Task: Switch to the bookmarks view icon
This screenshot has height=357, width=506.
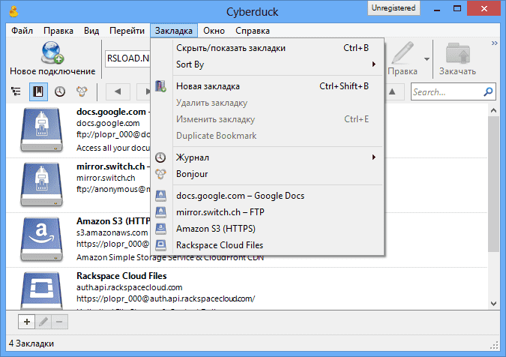Action: 37,91
